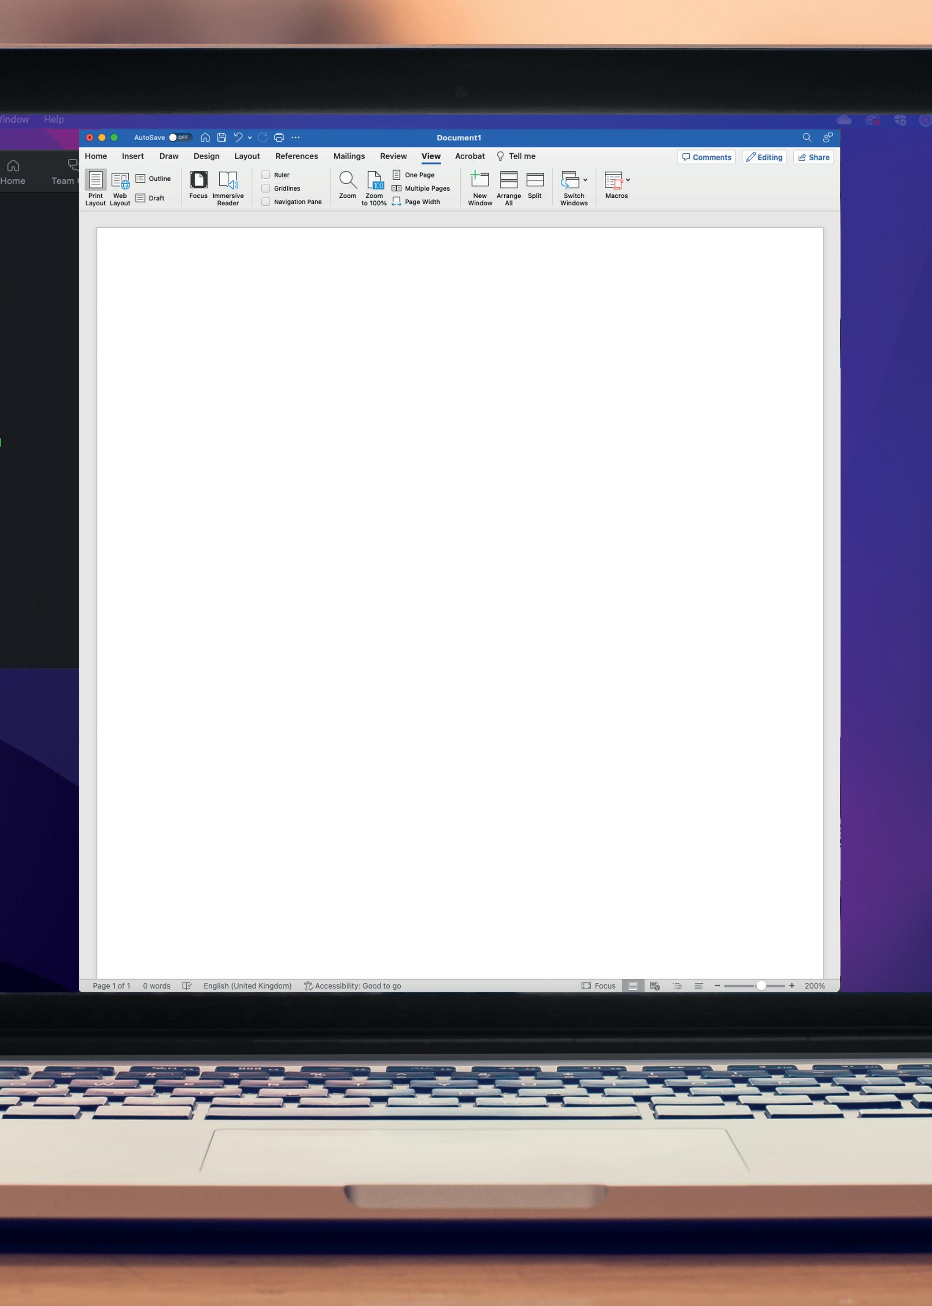Click the print icon in title bar

pyautogui.click(x=279, y=138)
